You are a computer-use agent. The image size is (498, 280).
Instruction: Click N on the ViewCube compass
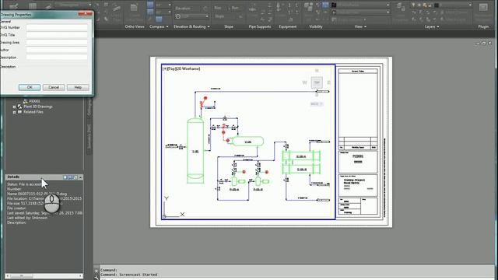pos(317,71)
